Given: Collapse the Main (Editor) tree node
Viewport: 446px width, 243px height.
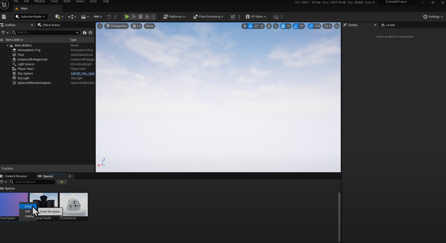Looking at the screenshot, I should 8,45.
